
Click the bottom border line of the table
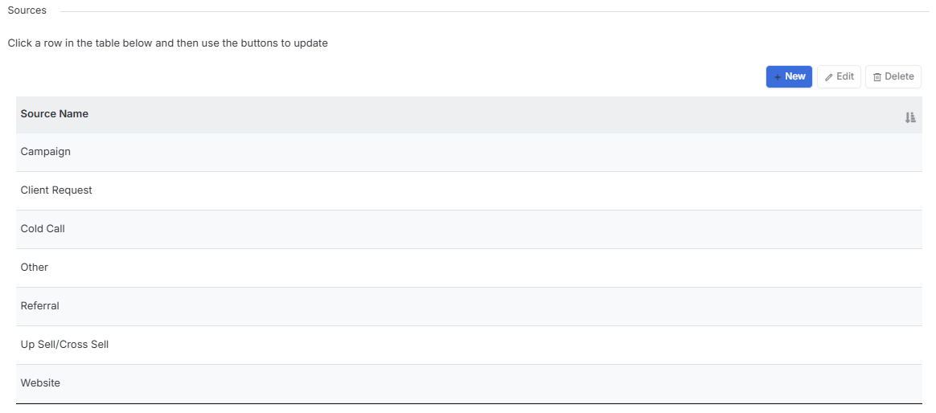click(469, 403)
